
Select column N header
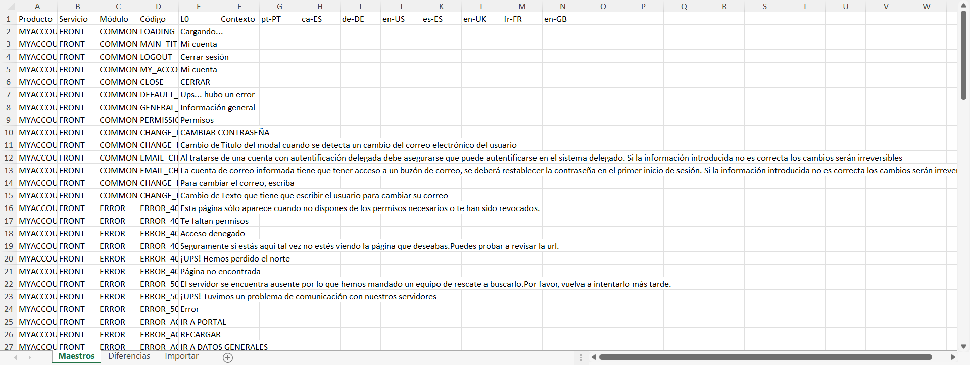tap(562, 6)
